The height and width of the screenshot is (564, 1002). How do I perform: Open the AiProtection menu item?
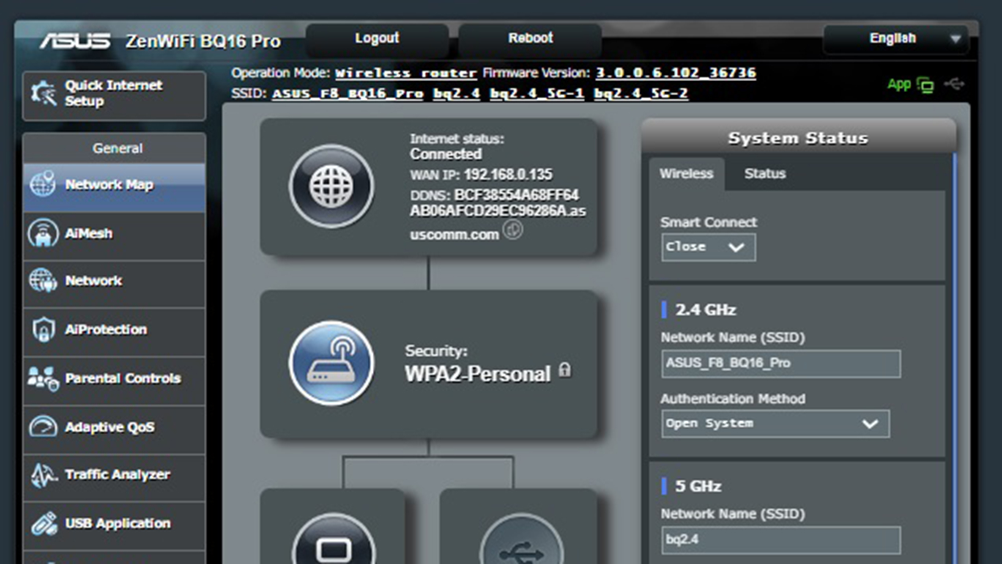coord(114,332)
